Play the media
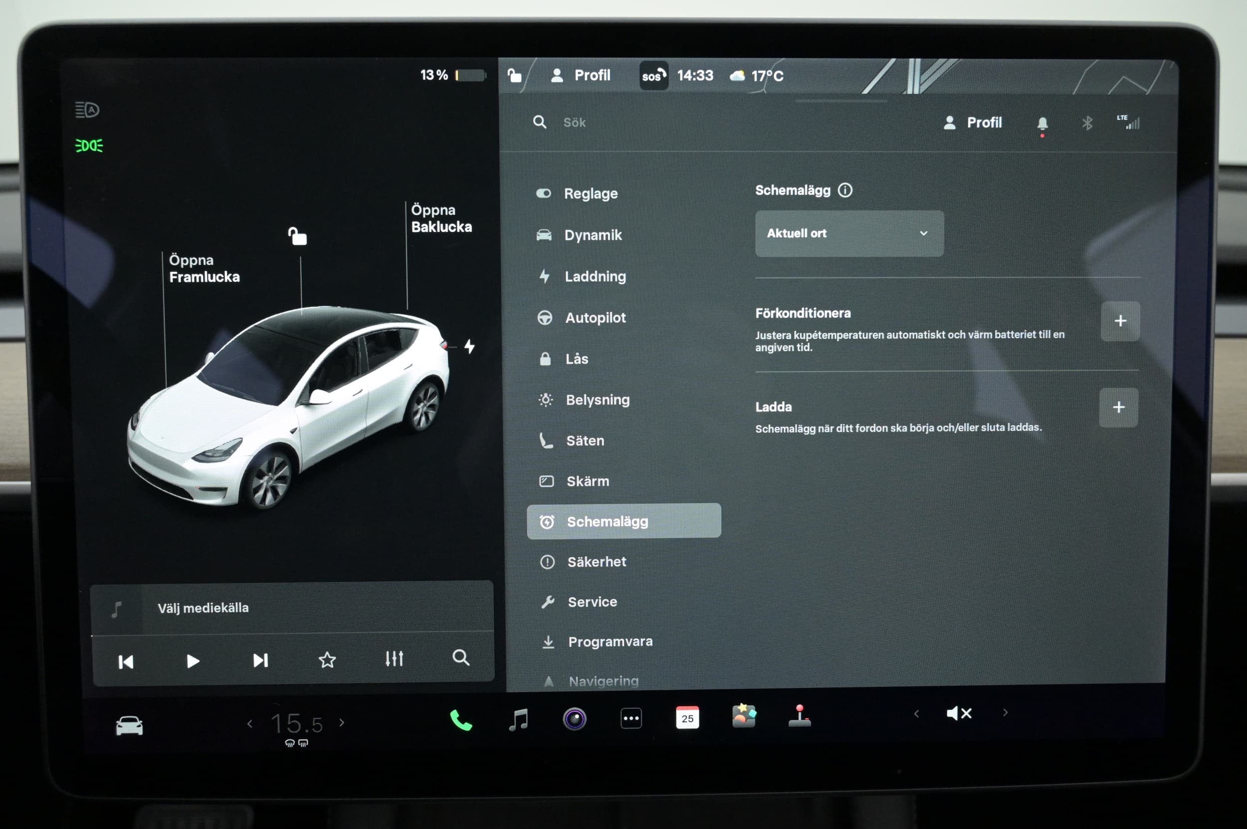This screenshot has height=829, width=1247. [193, 662]
